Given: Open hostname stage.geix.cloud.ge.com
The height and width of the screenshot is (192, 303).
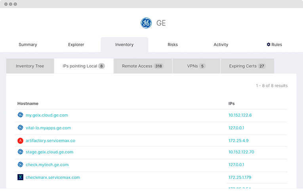Looking at the screenshot, I should (x=50, y=152).
